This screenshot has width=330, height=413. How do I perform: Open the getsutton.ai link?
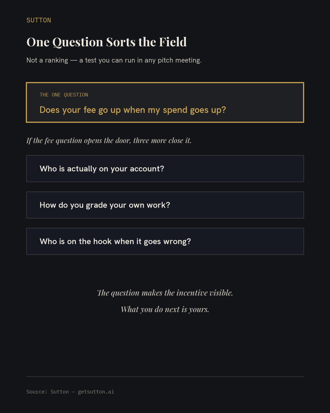pos(96,392)
